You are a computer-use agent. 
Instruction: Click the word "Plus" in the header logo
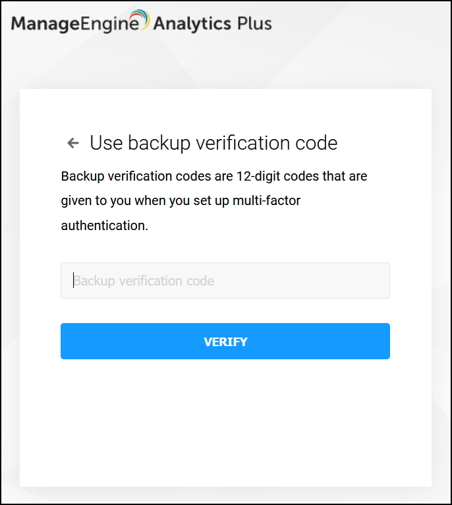254,25
